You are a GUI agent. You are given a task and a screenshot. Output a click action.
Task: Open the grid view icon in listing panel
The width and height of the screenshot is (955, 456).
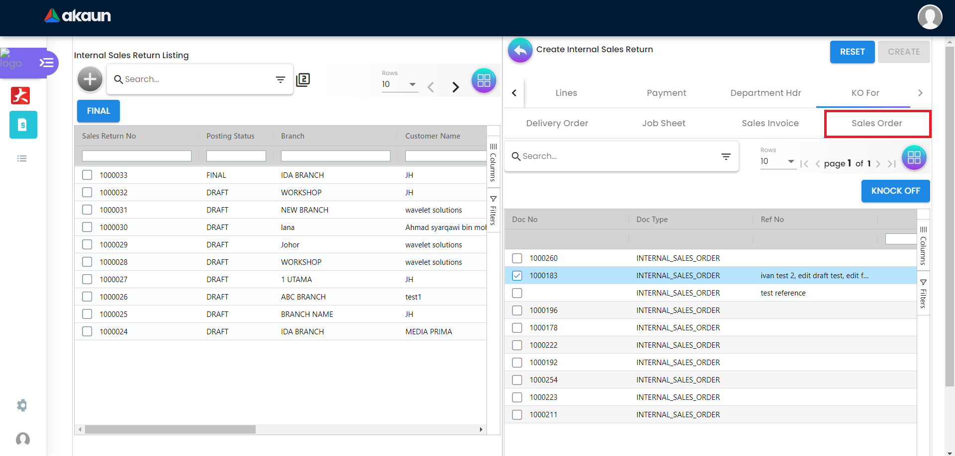[x=483, y=80]
